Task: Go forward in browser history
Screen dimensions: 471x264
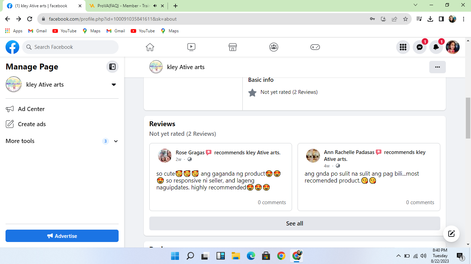Action: point(19,19)
